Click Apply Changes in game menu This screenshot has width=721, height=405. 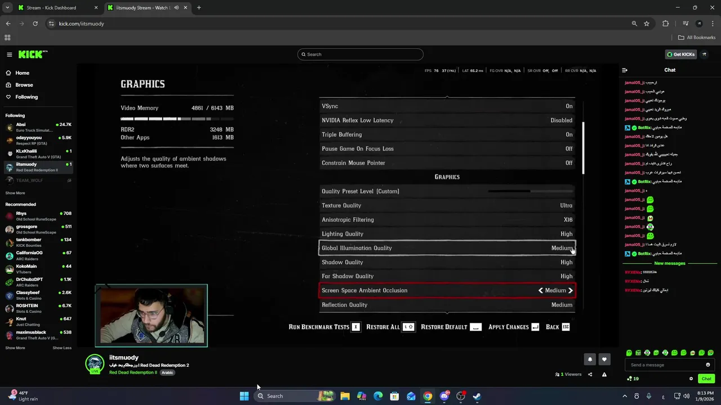coord(514,327)
